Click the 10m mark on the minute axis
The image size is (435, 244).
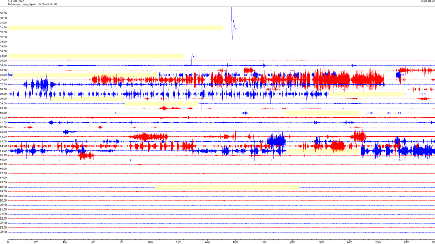click(x=150, y=242)
